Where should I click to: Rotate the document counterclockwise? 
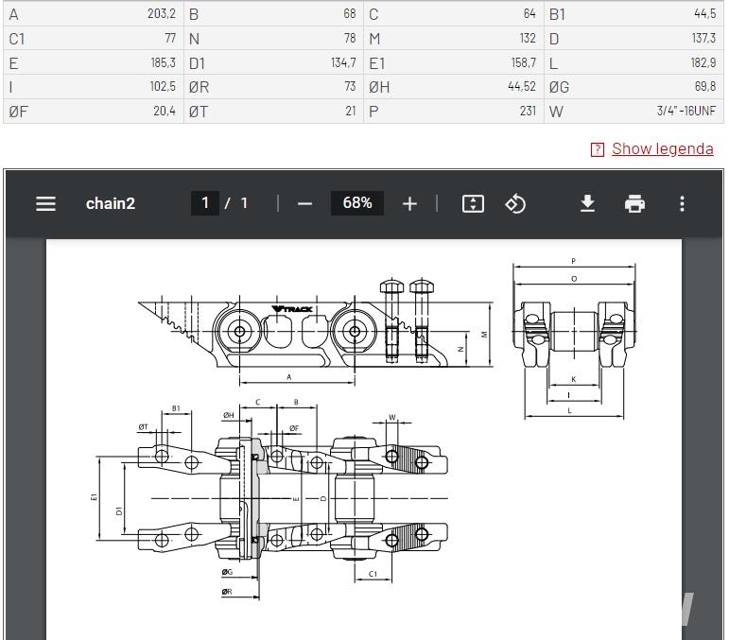pos(515,203)
